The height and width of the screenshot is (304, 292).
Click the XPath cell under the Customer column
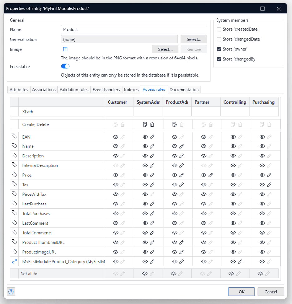(119, 112)
